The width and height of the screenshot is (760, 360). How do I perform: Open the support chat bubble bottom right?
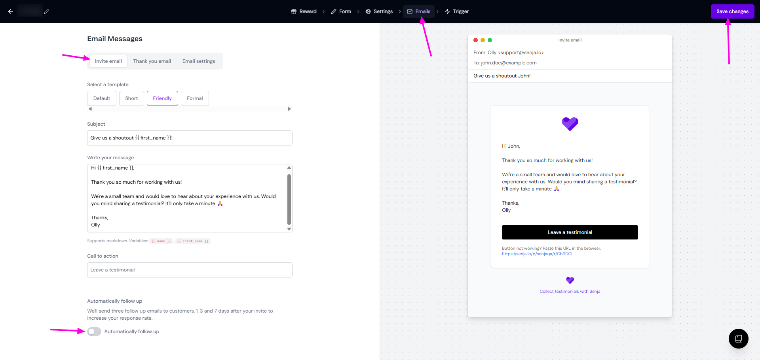(738, 339)
